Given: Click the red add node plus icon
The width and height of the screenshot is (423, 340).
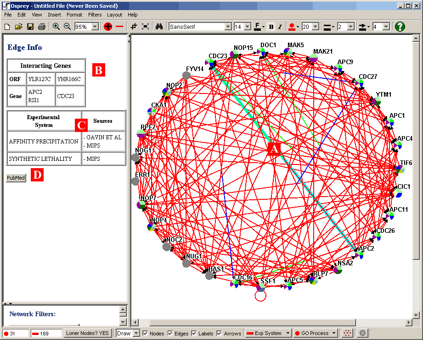Looking at the screenshot, I should coord(108,27).
